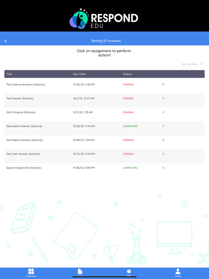Click PENDING status of Test Science Answers
This screenshot has width=209, height=279.
[x=128, y=85]
